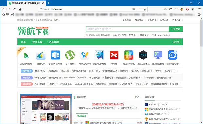The height and width of the screenshot is (124, 203).
Task: Open the 排行榜 navigation item
Action: (x=176, y=42)
